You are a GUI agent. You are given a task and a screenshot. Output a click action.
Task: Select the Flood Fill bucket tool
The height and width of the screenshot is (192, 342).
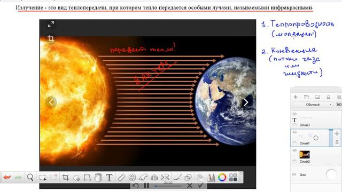coord(98,178)
